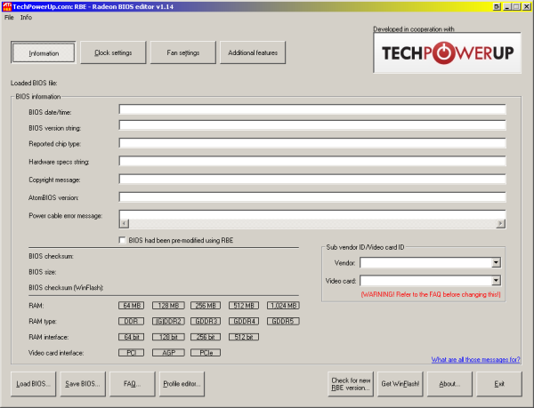Select the PCIe video card interface indicator
The image size is (534, 408).
click(x=206, y=353)
